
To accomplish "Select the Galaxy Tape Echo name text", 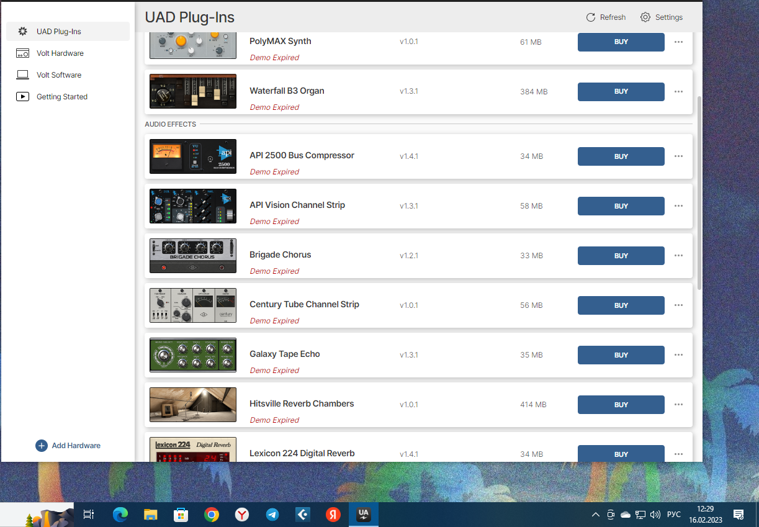I will [285, 354].
